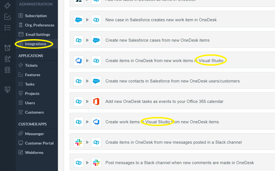
Task: Click Salesforce icon in new case row
Action: click(79, 20)
